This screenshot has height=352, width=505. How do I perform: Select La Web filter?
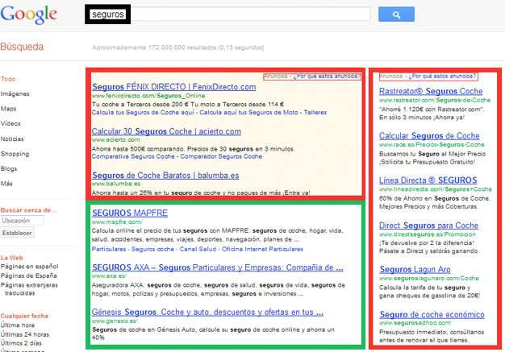click(11, 258)
